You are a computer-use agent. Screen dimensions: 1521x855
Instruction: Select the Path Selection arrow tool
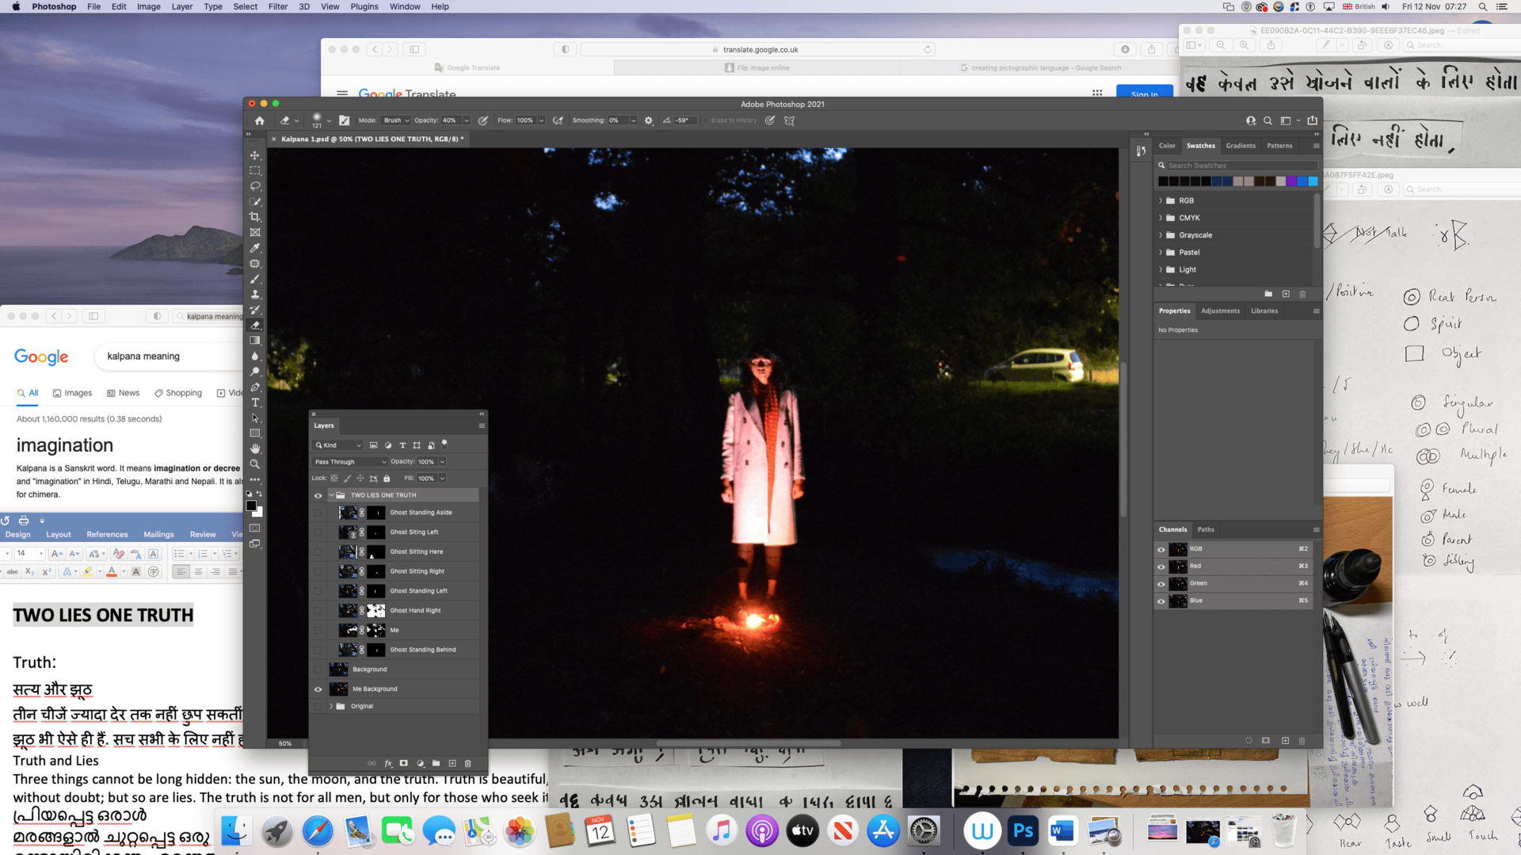coord(255,418)
